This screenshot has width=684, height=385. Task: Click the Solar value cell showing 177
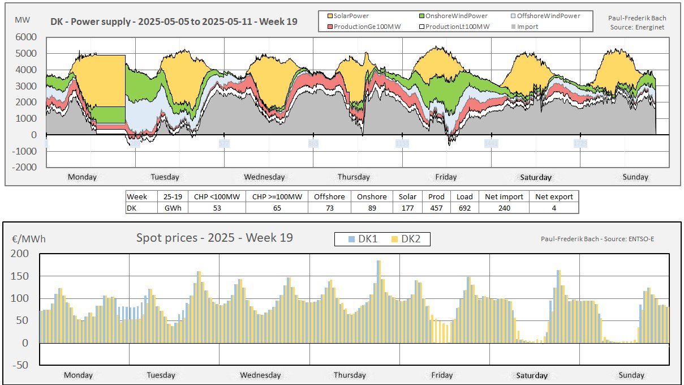pos(407,208)
